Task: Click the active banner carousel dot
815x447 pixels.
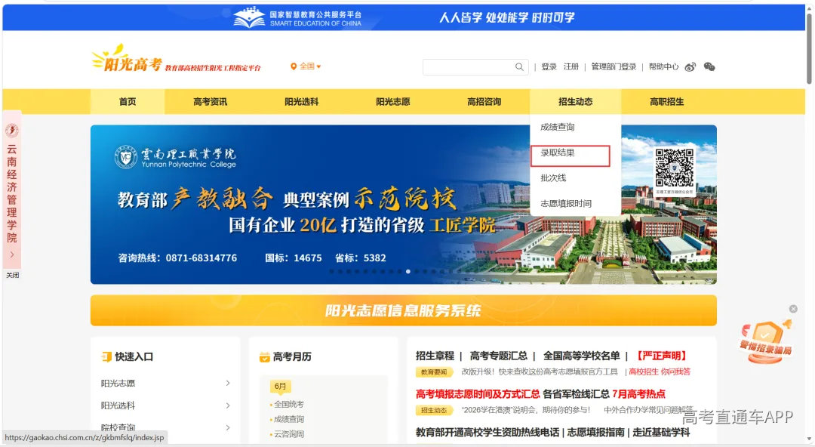Action: [408, 272]
